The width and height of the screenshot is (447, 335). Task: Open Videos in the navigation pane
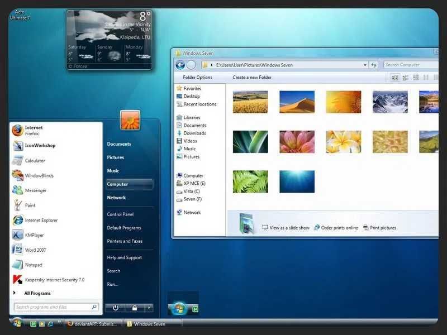tap(187, 141)
